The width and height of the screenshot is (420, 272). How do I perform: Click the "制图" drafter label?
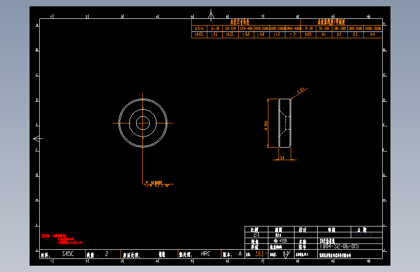pyautogui.click(x=279, y=230)
